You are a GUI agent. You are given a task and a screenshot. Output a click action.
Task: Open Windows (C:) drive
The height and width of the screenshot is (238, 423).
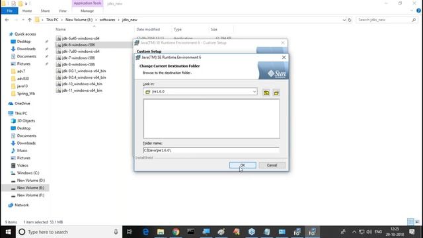click(x=28, y=173)
